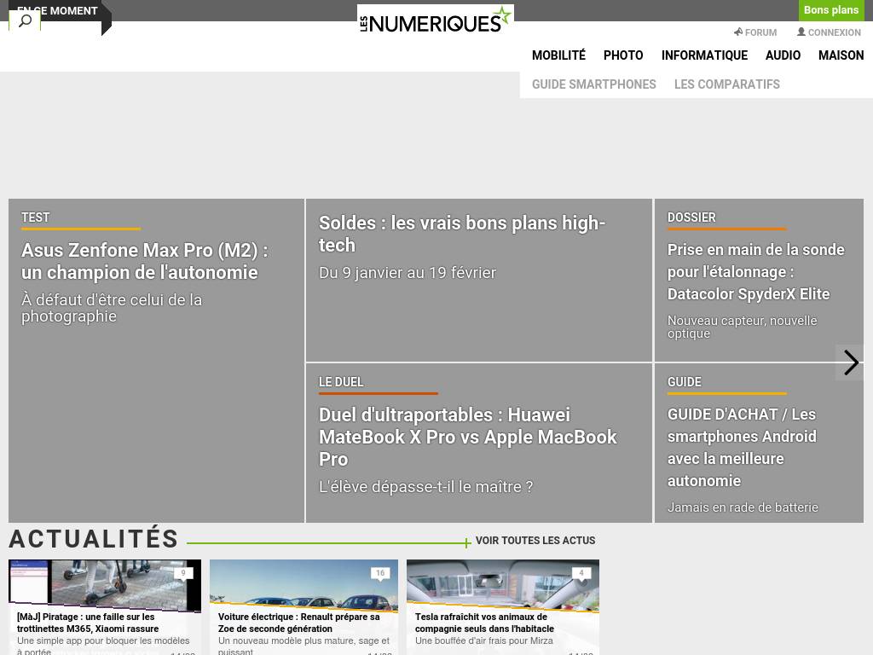The image size is (873, 655).
Task: Click the Connexion user link
Action: pyautogui.click(x=829, y=32)
